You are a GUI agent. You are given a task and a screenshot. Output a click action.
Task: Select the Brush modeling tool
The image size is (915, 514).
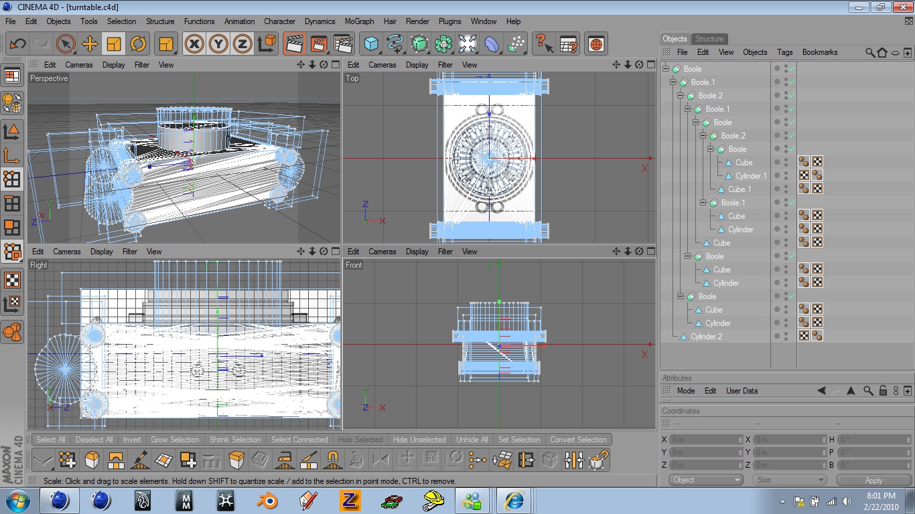pos(140,460)
